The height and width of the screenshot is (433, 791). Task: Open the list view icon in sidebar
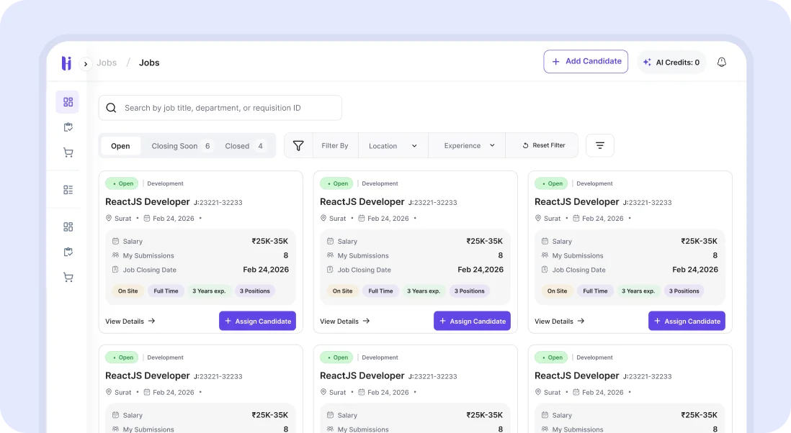pos(68,190)
